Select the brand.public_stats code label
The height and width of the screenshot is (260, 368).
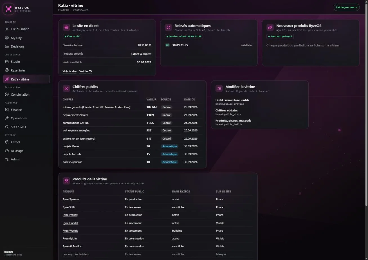[x=228, y=114]
